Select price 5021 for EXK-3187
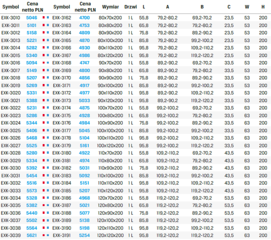271x240 pixels. [84, 205]
